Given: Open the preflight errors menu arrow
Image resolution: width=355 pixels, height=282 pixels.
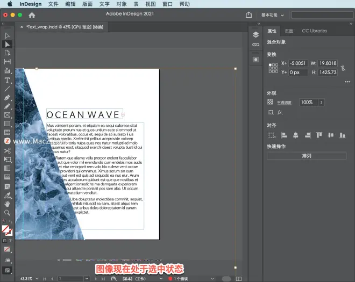Looking at the screenshot, I should click(212, 279).
